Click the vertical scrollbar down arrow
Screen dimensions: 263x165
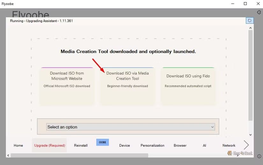(x=251, y=135)
